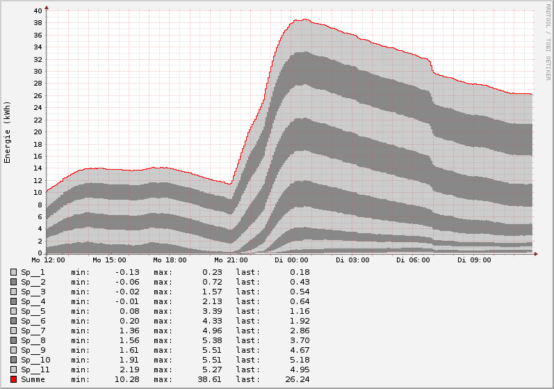Click the Sp__10 legend label

(x=35, y=360)
